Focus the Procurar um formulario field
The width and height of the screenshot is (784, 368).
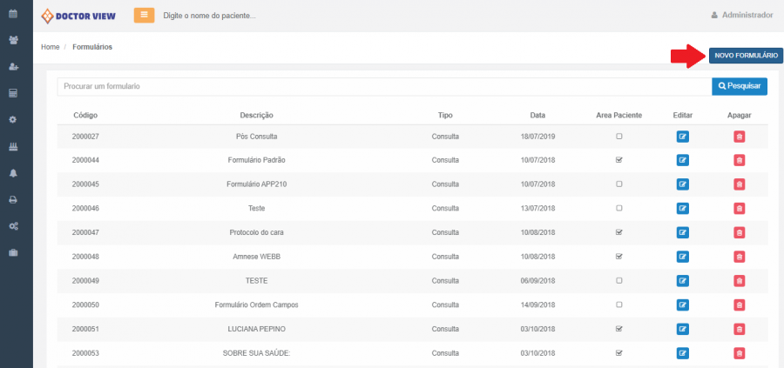pyautogui.click(x=383, y=86)
